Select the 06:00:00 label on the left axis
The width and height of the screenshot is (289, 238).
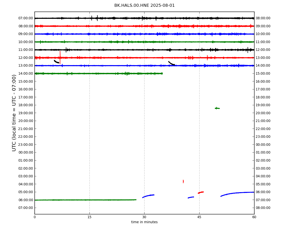26,200
